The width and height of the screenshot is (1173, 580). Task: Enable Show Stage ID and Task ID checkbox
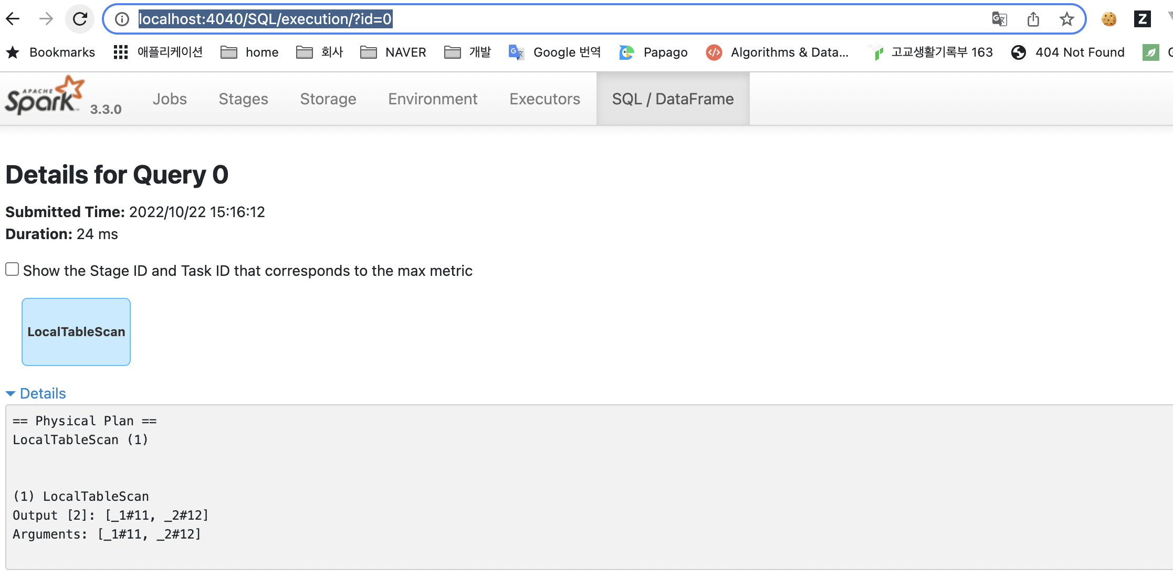tap(12, 270)
